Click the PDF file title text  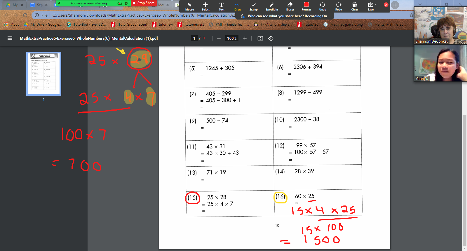89,38
